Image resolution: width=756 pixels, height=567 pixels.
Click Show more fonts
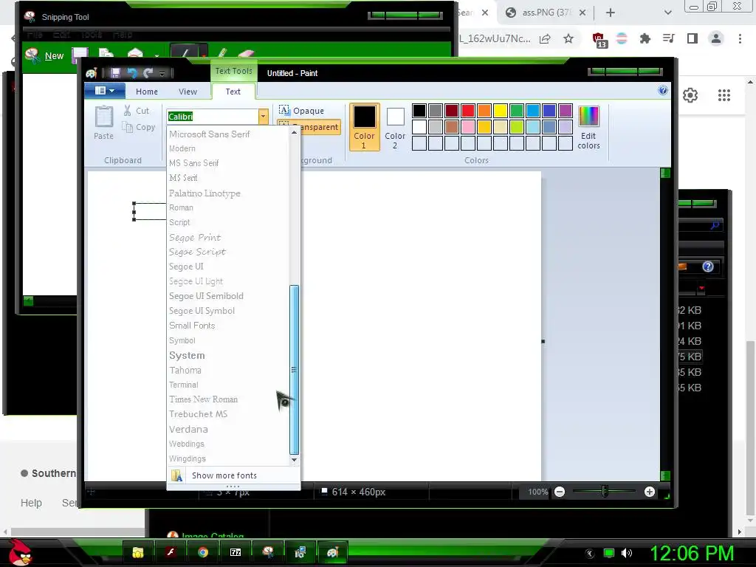point(233,475)
